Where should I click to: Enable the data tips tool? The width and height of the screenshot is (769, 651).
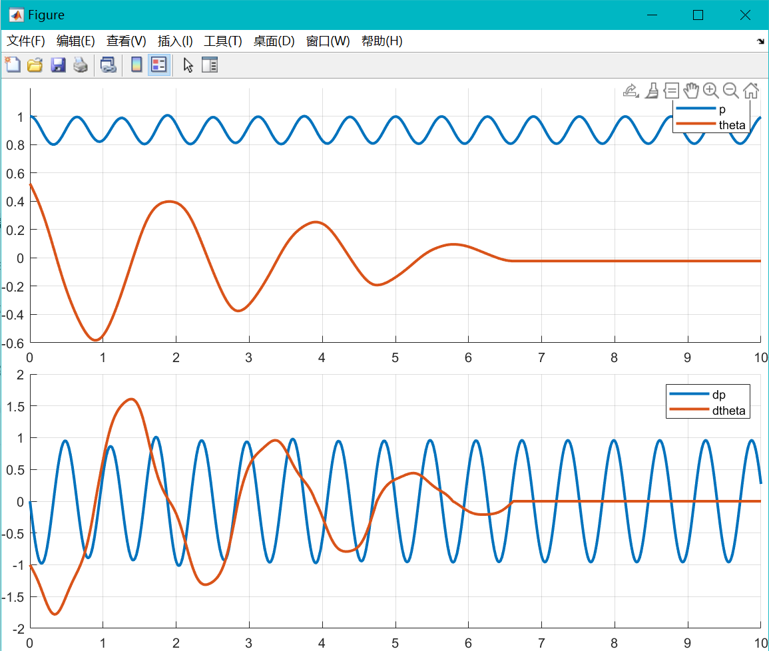pos(671,91)
